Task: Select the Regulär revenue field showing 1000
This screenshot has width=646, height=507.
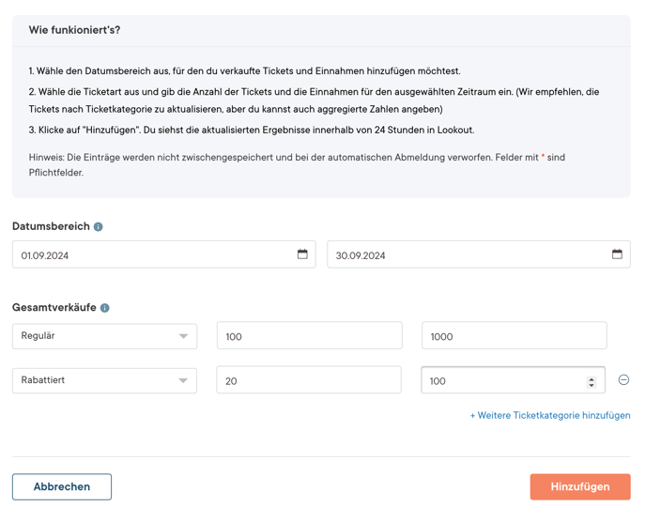Action: point(515,336)
